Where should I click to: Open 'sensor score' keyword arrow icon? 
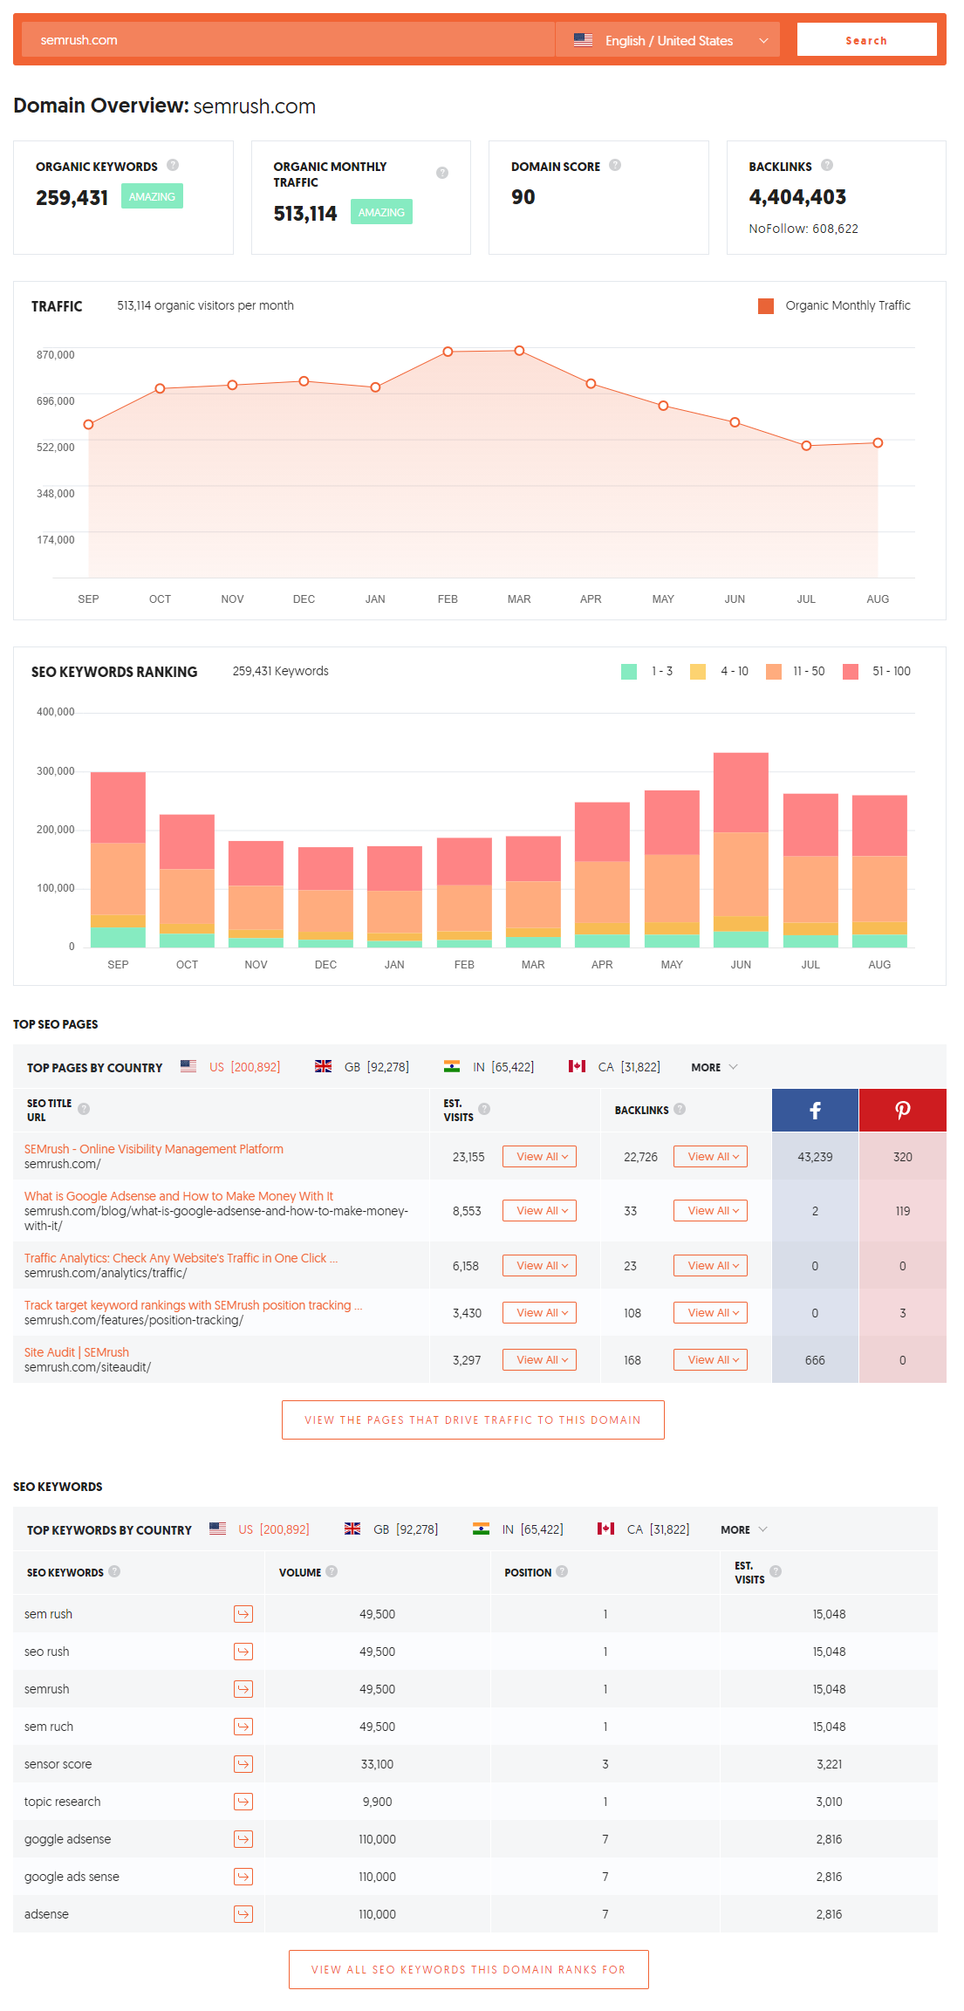click(x=243, y=1764)
